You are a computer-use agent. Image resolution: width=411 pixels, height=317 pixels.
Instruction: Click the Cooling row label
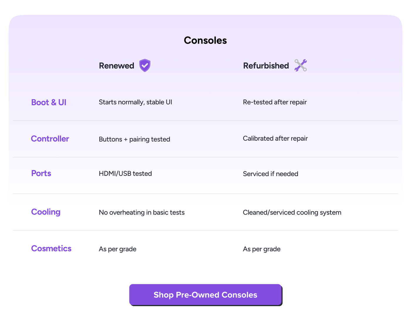(x=46, y=212)
